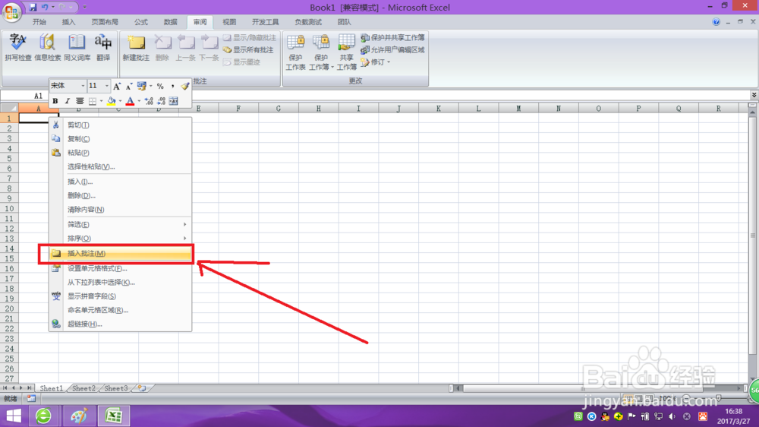This screenshot has width=759, height=427.
Task: Click Protect and Share Workbook (保护并共享工作簿)
Action: [x=392, y=37]
